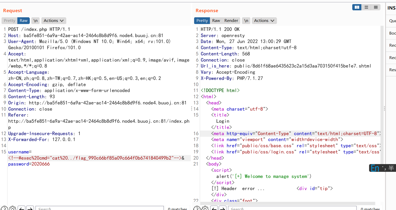Viewport: 396px width, 210px height.
Task: Go to next match in Request search
Action: 30,208
